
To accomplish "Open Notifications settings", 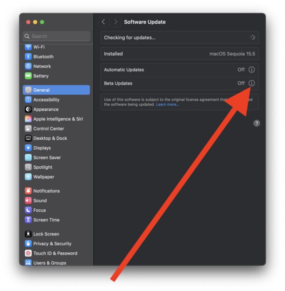I will click(x=46, y=191).
